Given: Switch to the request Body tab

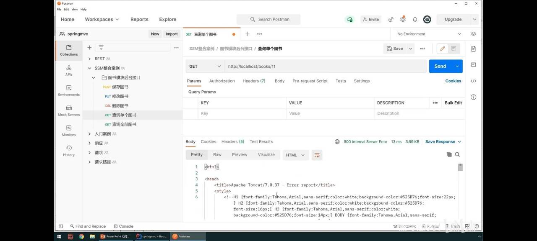Looking at the screenshot, I should 279,81.
